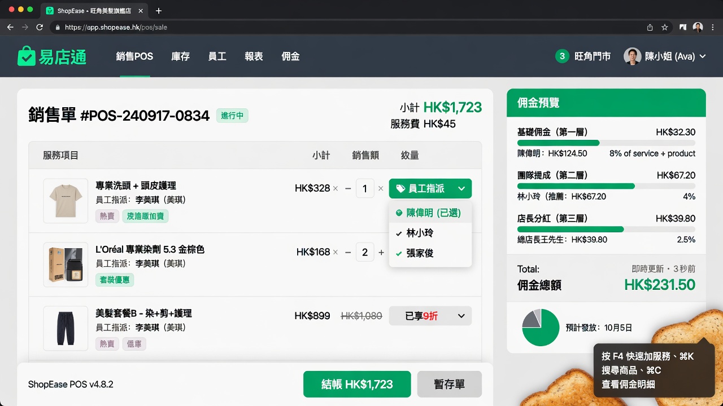Open the 員工 menu
Image resolution: width=723 pixels, height=406 pixels.
pos(217,56)
